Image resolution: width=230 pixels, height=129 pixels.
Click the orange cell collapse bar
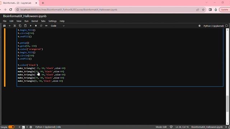coord(5,57)
